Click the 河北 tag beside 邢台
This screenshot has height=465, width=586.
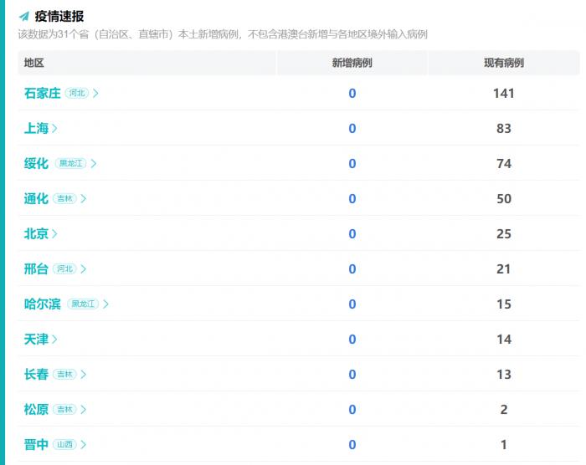[64, 268]
